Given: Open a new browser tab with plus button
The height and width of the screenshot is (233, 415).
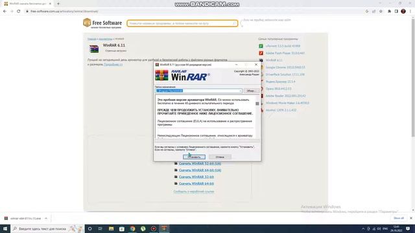Looking at the screenshot, I should [x=58, y=4].
